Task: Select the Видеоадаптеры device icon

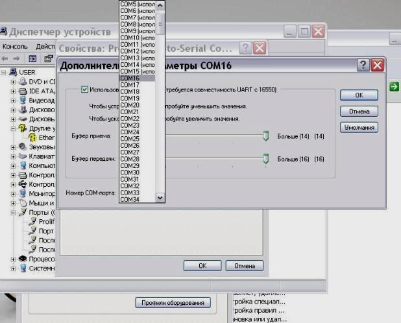Action: 23,100
